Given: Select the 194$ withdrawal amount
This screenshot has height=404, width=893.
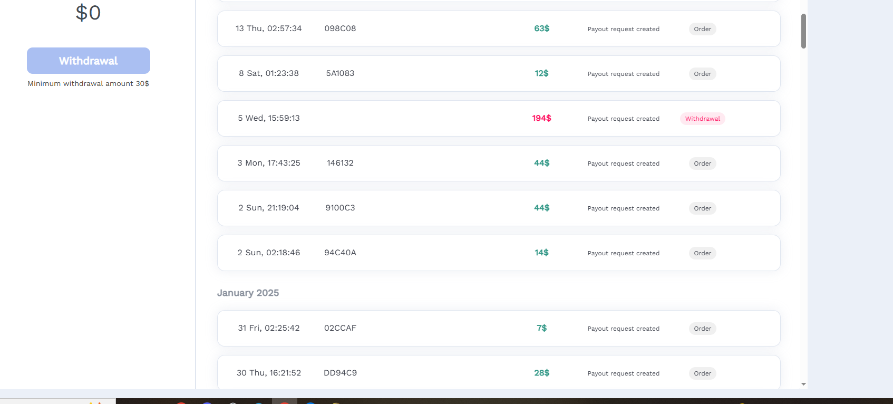Looking at the screenshot, I should (x=541, y=118).
